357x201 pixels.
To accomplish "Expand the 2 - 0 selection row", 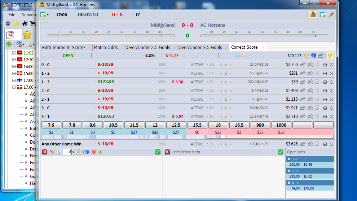I will click(325, 91).
